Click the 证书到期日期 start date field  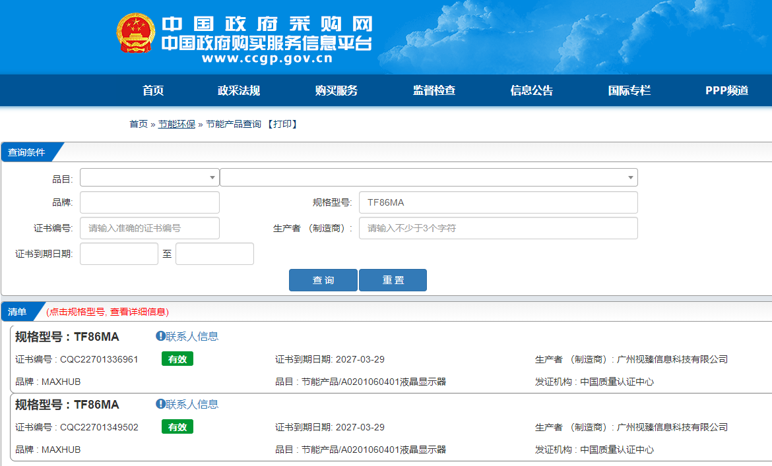119,254
